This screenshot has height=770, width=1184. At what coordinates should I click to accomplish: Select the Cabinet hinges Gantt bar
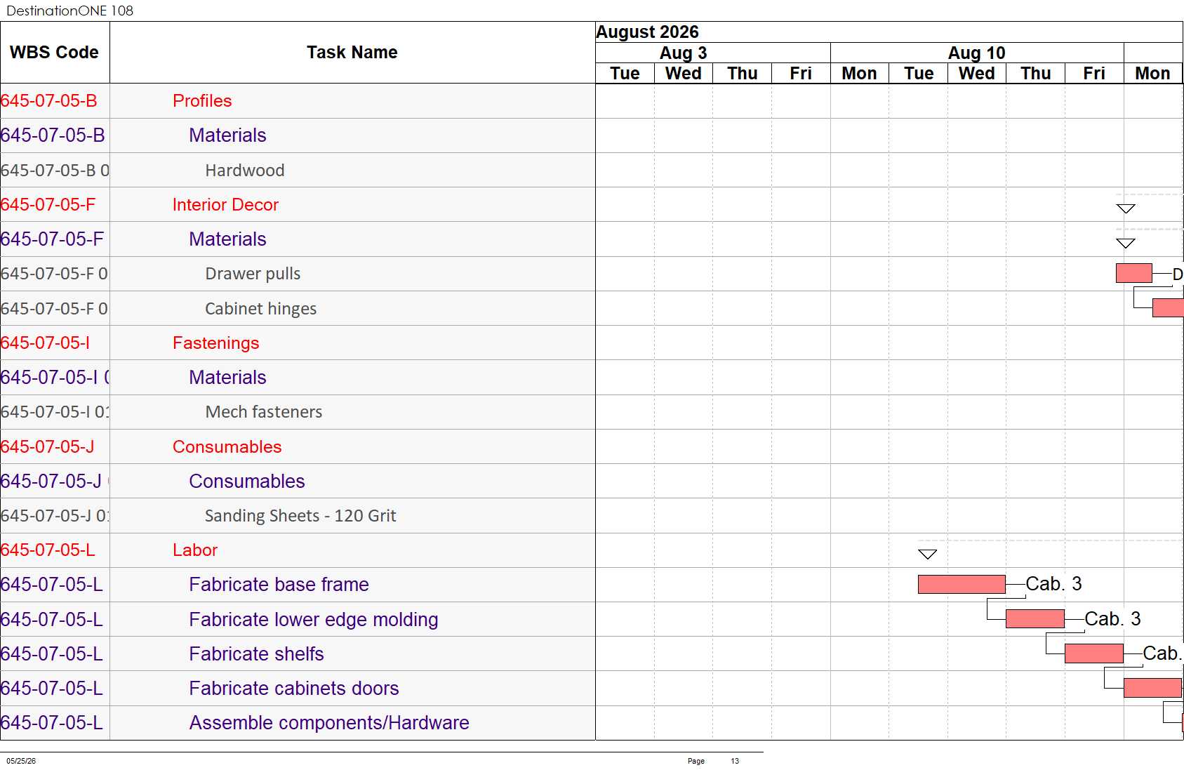pos(1168,307)
